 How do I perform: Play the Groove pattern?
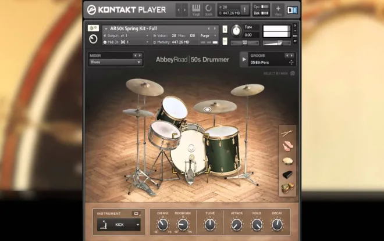(244, 59)
